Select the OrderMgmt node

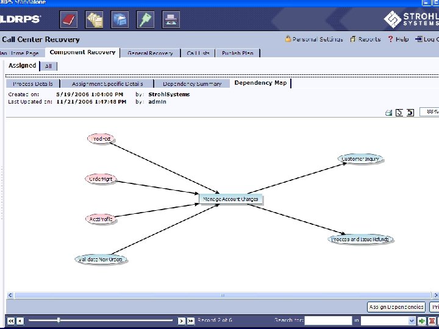[x=101, y=179]
